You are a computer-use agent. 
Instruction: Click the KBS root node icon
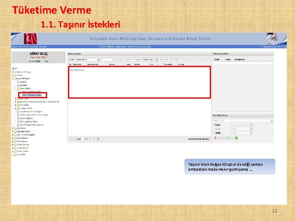tap(13, 69)
